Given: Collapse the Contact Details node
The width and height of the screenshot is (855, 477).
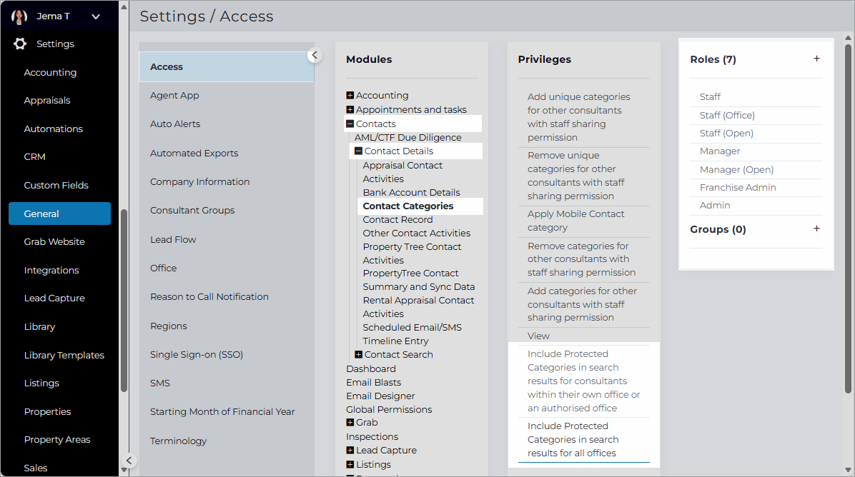Looking at the screenshot, I should (x=358, y=151).
